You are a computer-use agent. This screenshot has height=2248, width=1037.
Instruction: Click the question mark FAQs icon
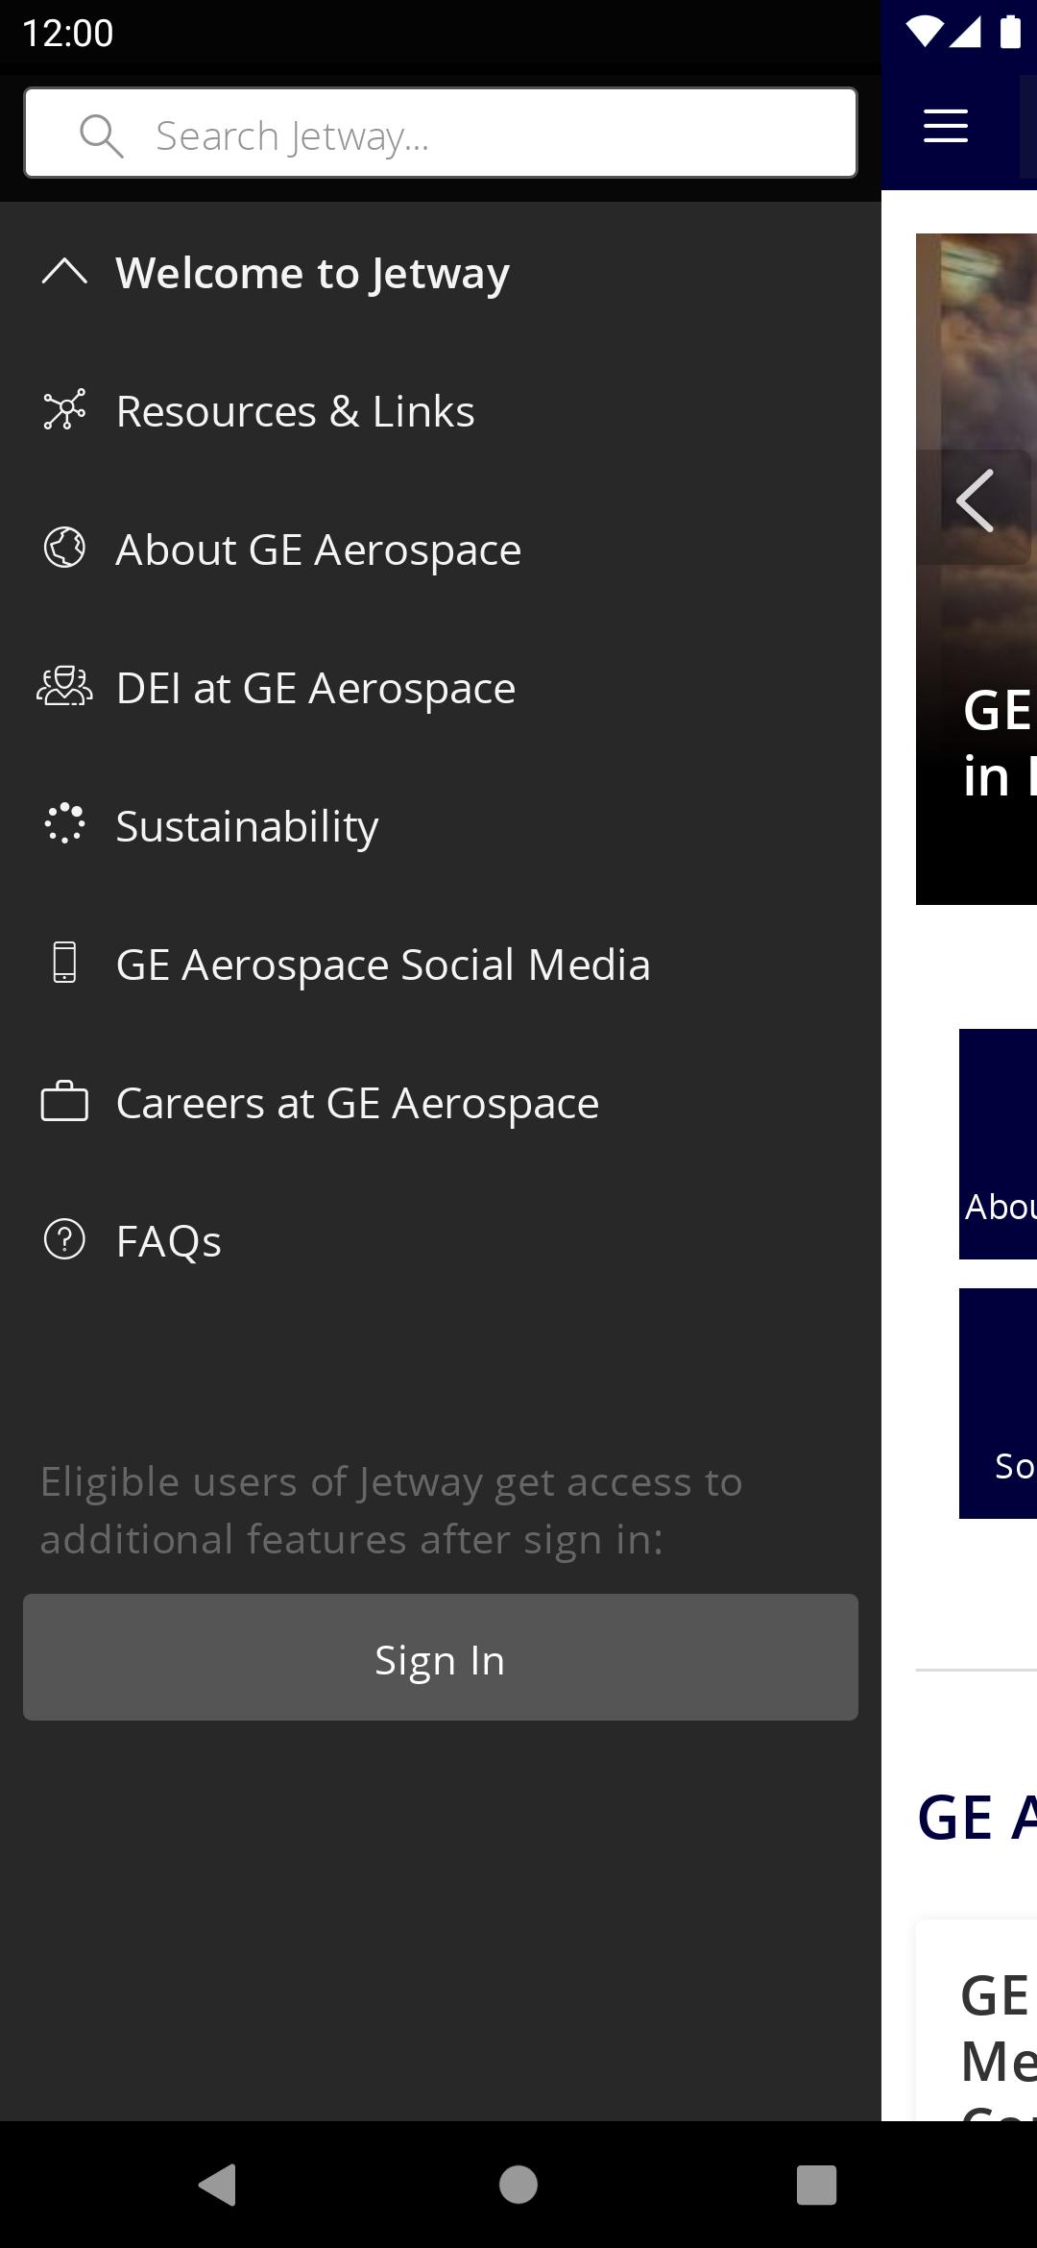pyautogui.click(x=64, y=1239)
